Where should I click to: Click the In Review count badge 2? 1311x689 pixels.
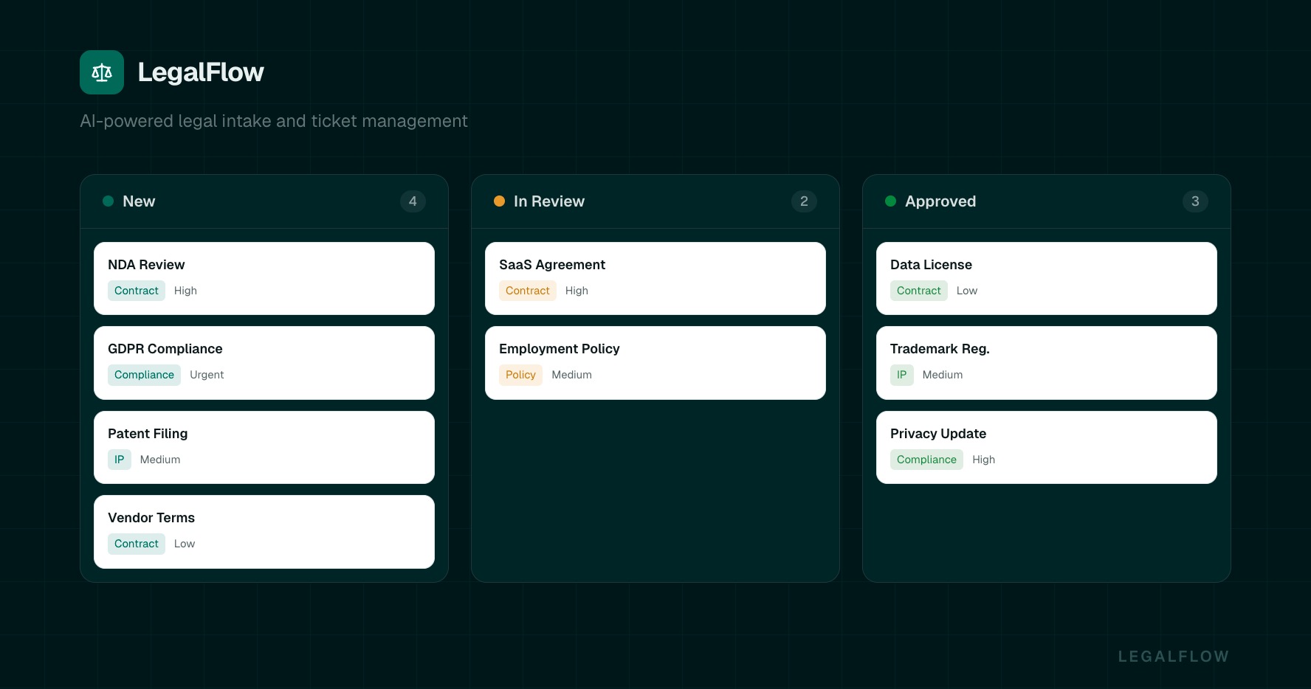tap(804, 201)
